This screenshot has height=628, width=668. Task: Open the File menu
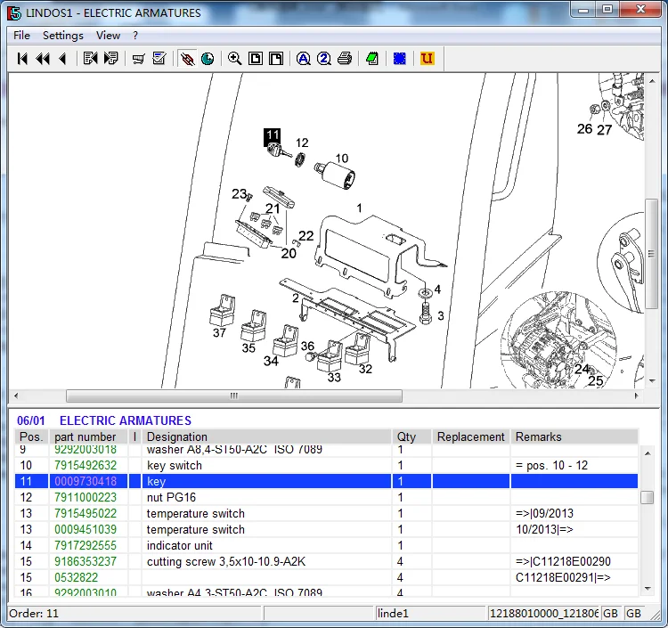point(21,36)
